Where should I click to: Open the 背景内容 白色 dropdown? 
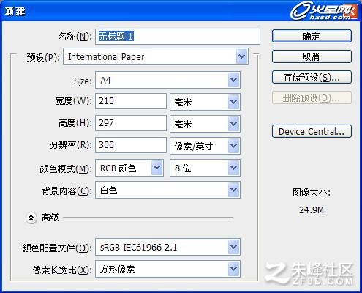click(x=167, y=190)
